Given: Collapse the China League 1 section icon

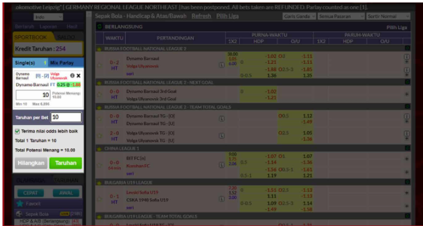Looking at the screenshot, I should click(x=408, y=148).
